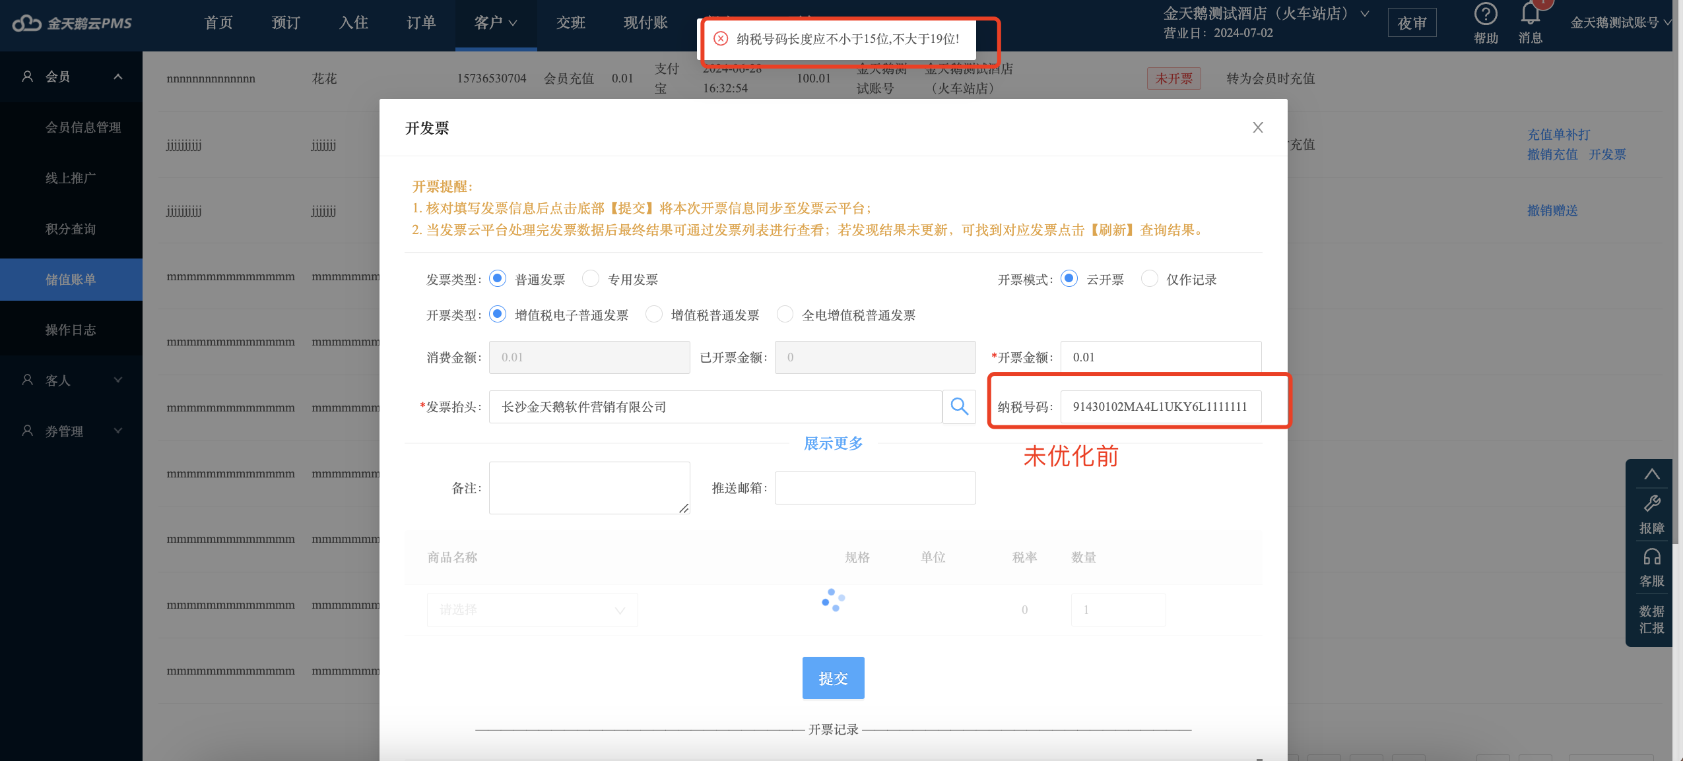Click the 发票抬头 input field
The height and width of the screenshot is (761, 1683).
click(x=715, y=406)
